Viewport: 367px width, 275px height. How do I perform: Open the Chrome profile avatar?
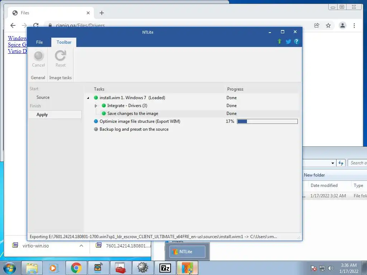(x=342, y=25)
